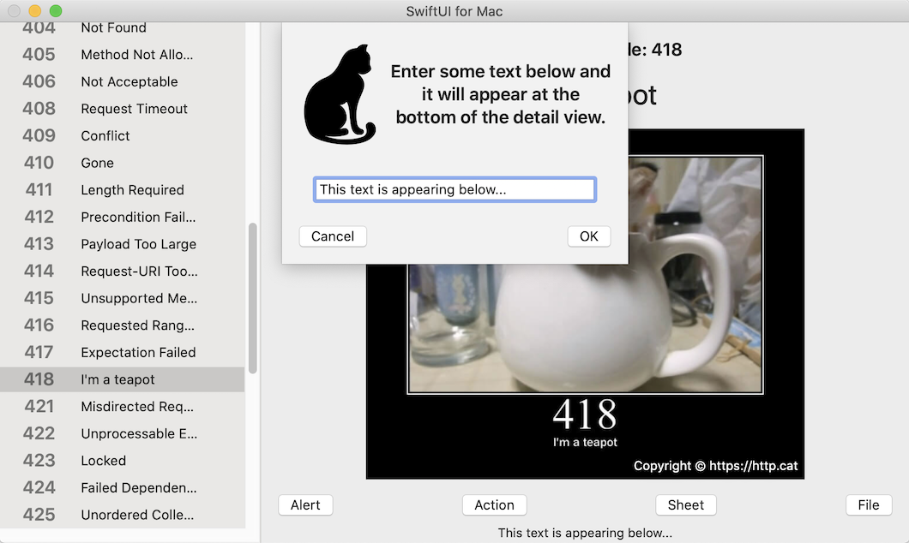Select 423 Locked in sidebar

122,461
